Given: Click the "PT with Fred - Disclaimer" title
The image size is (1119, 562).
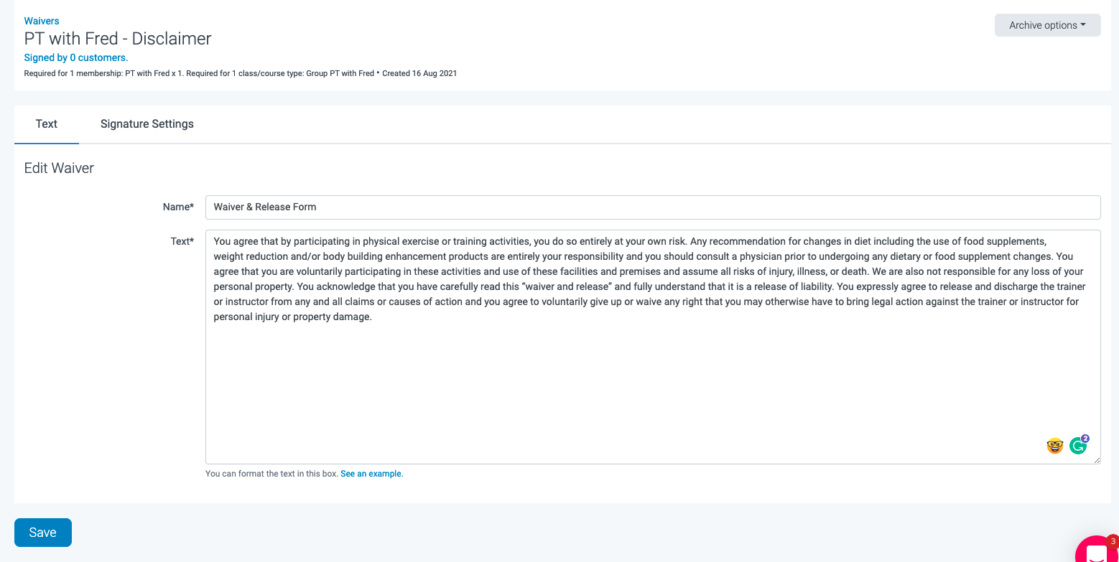Looking at the screenshot, I should coord(117,38).
